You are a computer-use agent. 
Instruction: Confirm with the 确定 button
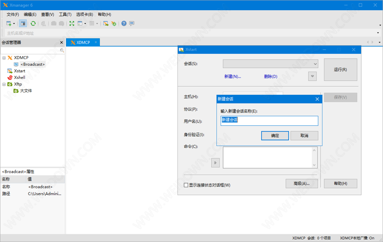point(275,136)
